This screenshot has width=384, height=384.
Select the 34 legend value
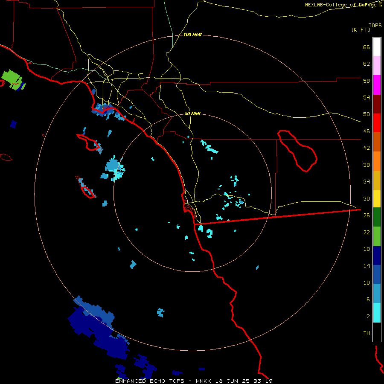[367, 181]
